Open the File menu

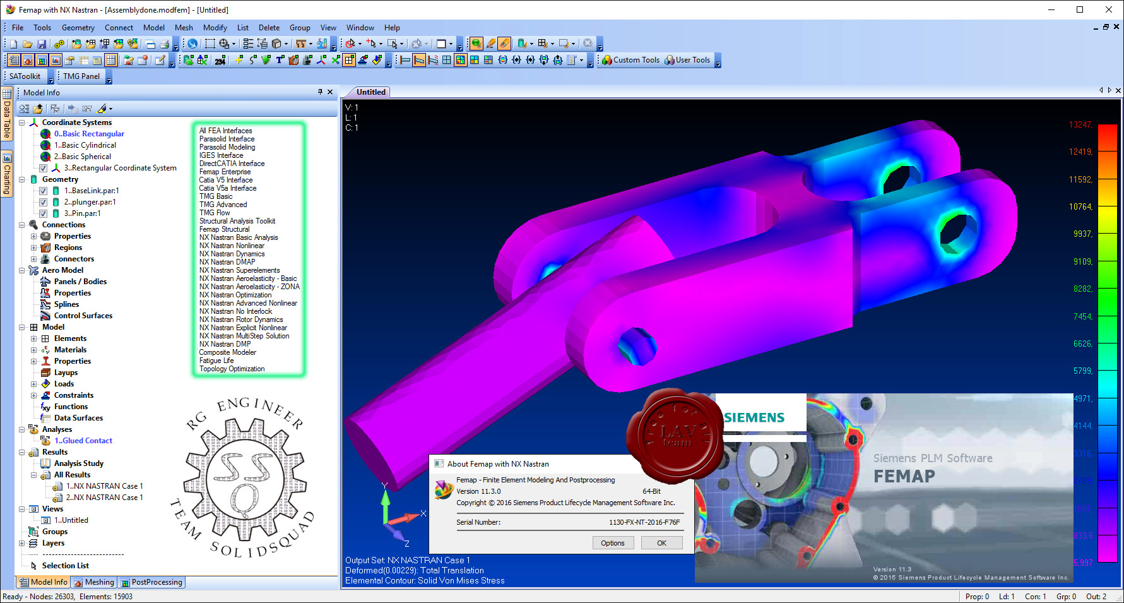click(18, 27)
